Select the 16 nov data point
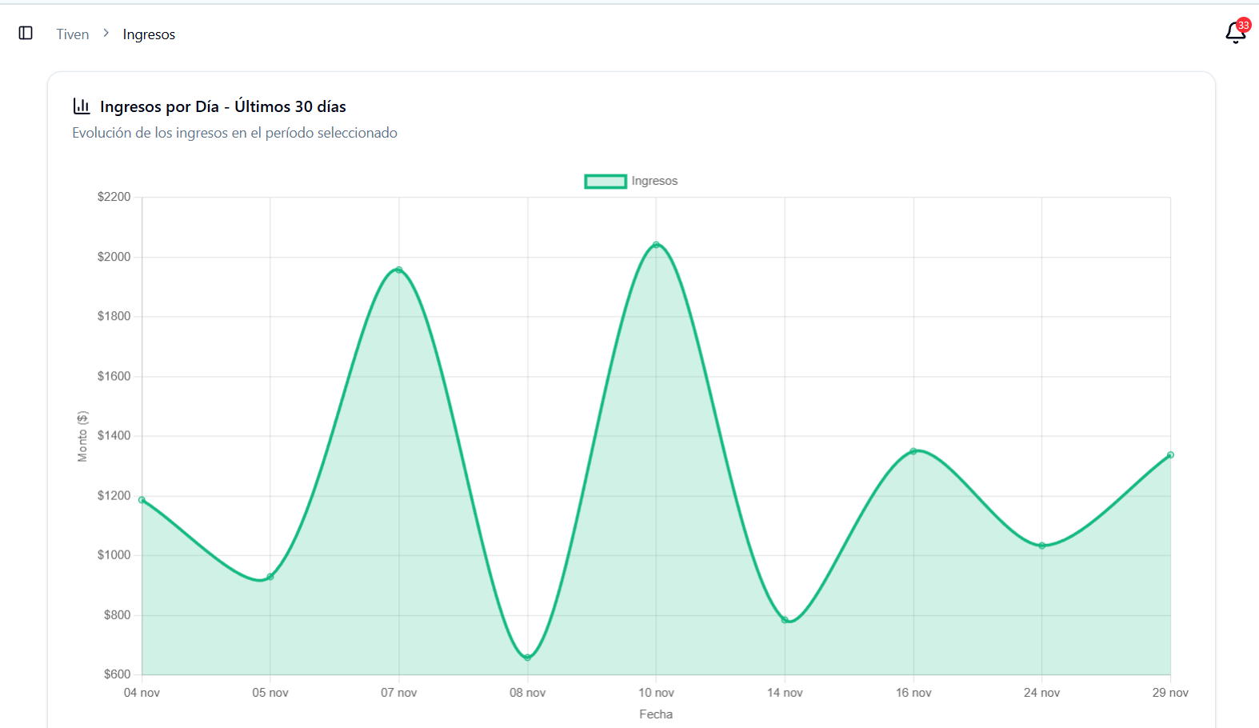 pyautogui.click(x=913, y=451)
